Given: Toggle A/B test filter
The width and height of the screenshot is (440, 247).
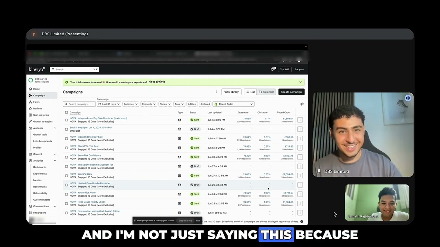Looking at the screenshot, I should (x=192, y=104).
